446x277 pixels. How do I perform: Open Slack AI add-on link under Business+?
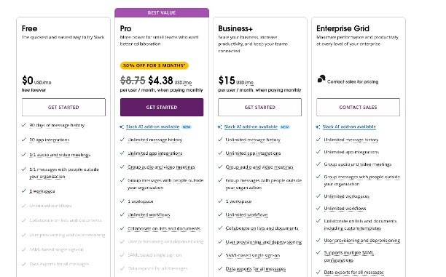(x=251, y=127)
